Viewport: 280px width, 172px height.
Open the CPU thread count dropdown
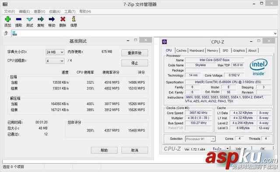point(55,61)
